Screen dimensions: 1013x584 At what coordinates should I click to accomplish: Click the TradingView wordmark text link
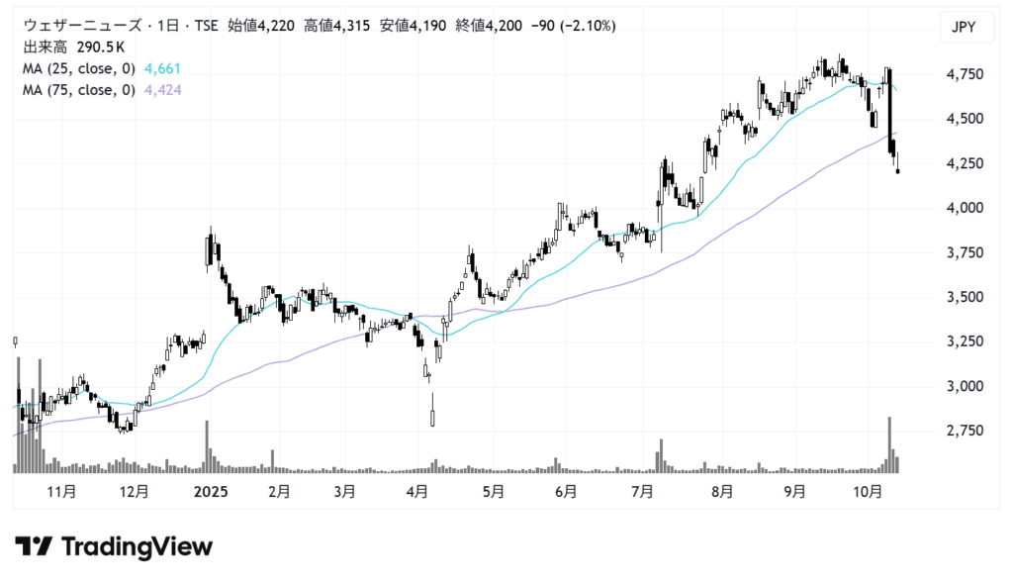[x=137, y=546]
